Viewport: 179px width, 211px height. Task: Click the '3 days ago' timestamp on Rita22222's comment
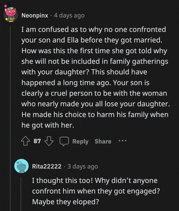(83, 166)
